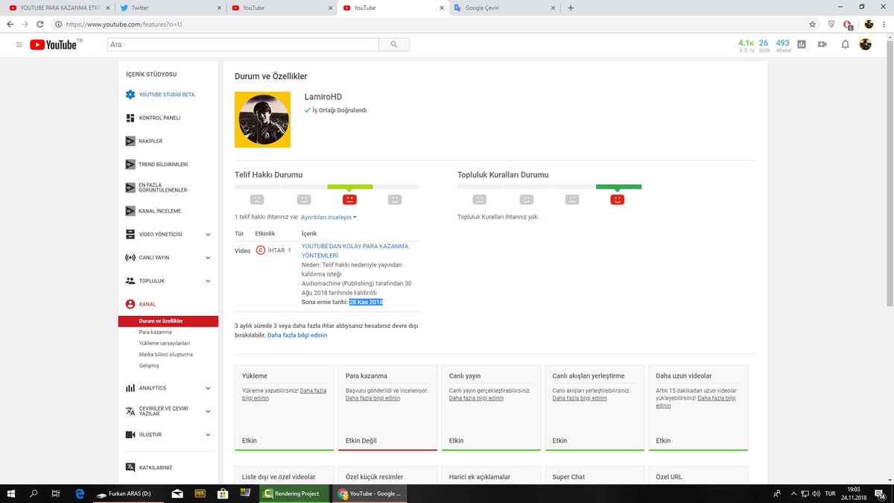Click Daha fazla bilgi edinin in Para kazanma card
894x503 pixels.
click(x=372, y=398)
